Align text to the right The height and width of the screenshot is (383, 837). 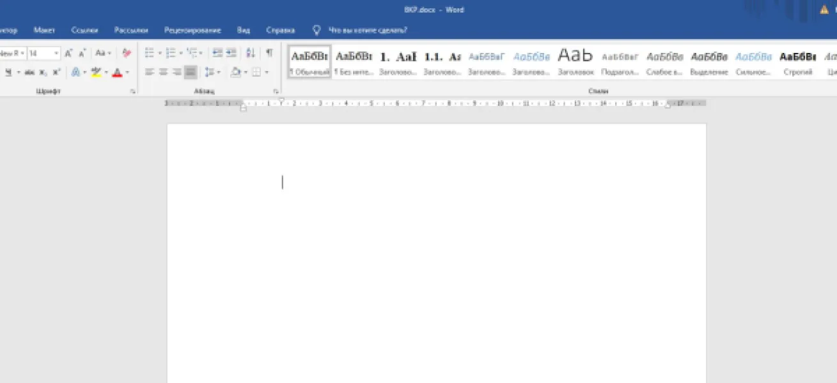point(176,72)
